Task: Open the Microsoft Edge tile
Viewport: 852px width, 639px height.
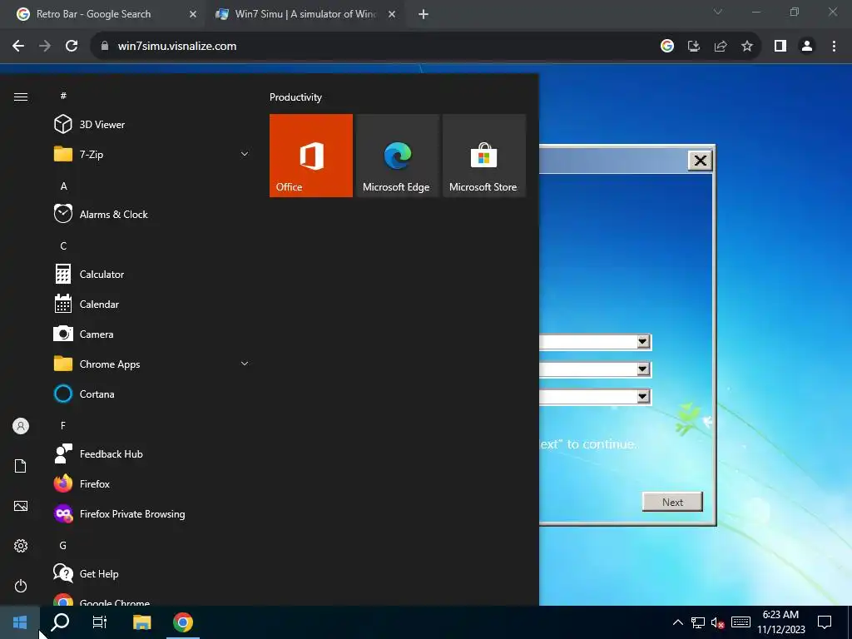Action: pyautogui.click(x=397, y=156)
